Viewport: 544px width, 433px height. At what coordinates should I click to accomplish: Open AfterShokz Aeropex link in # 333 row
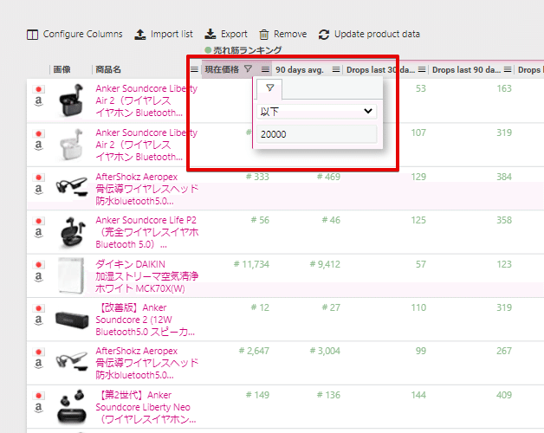(146, 189)
